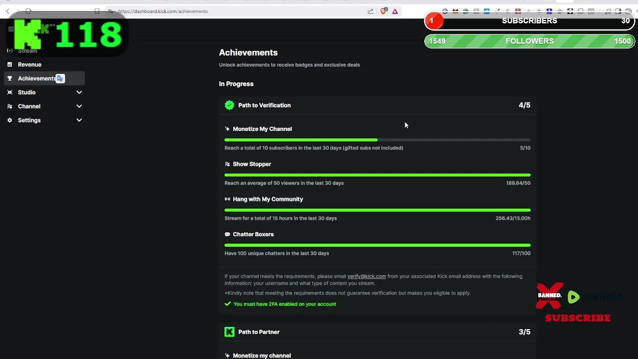Click the Path to Partner header row
This screenshot has height=359, width=638.
click(377, 332)
